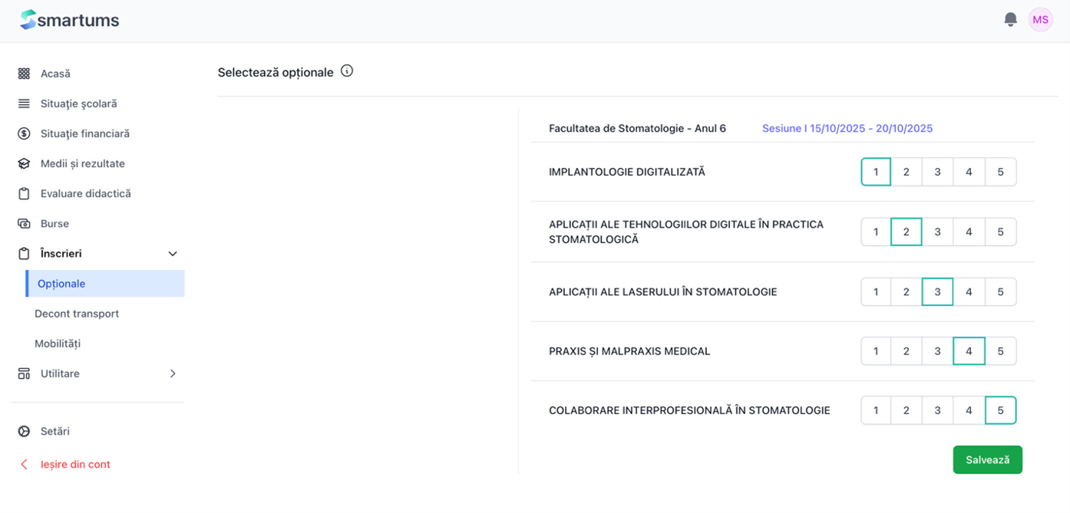Select priority 2 for Colaborare Interprofesională în Stomatologie

click(x=906, y=411)
